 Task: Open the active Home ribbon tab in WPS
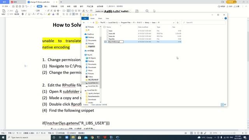click(39, 6)
